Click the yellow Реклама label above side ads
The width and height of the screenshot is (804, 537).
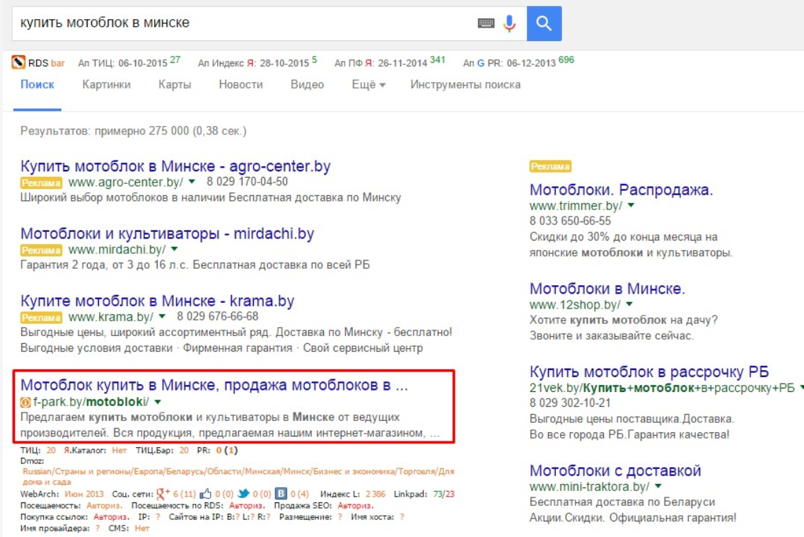click(550, 167)
